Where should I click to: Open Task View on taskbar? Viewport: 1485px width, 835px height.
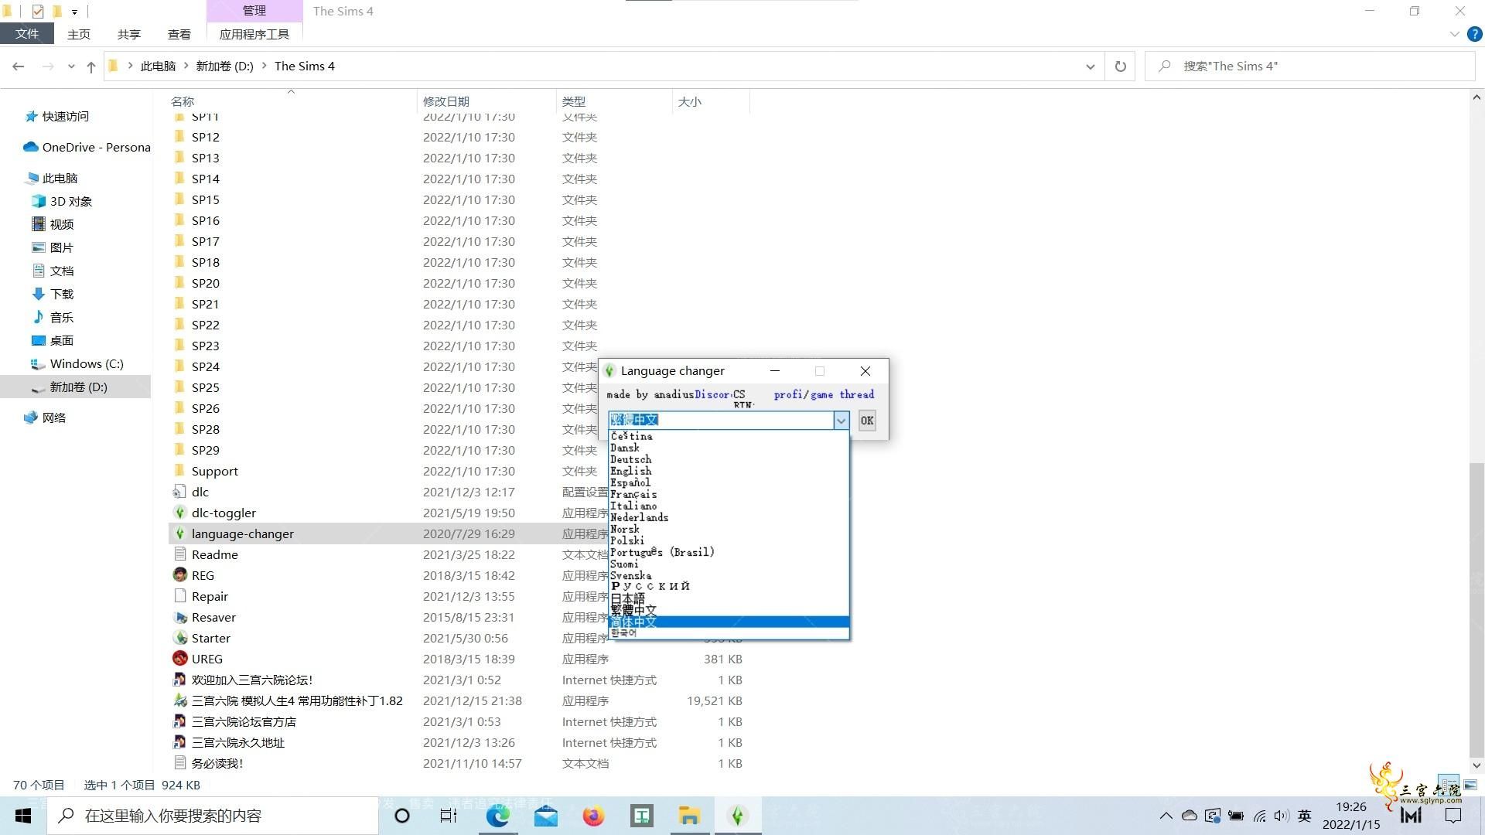point(449,816)
